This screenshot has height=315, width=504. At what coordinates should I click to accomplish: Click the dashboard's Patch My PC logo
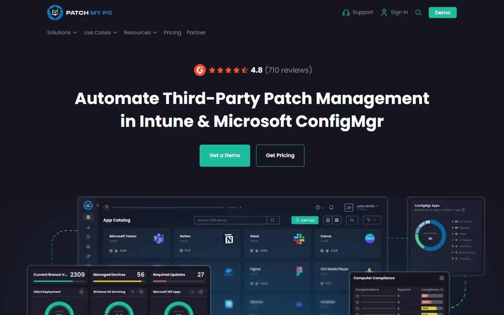(88, 205)
